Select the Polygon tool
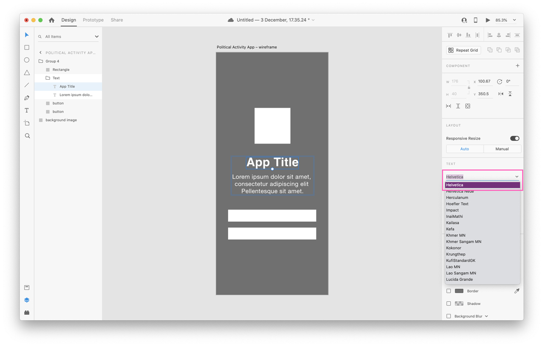 tap(27, 72)
